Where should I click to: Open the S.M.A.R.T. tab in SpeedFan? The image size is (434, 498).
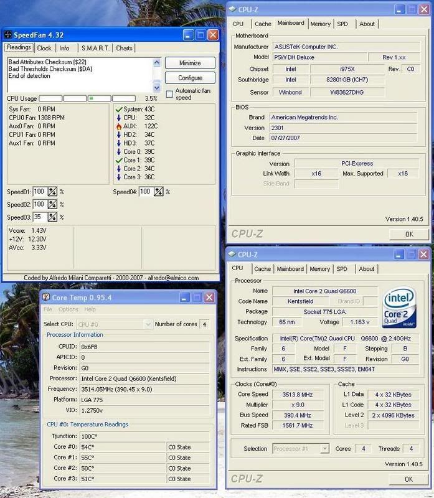click(x=95, y=49)
